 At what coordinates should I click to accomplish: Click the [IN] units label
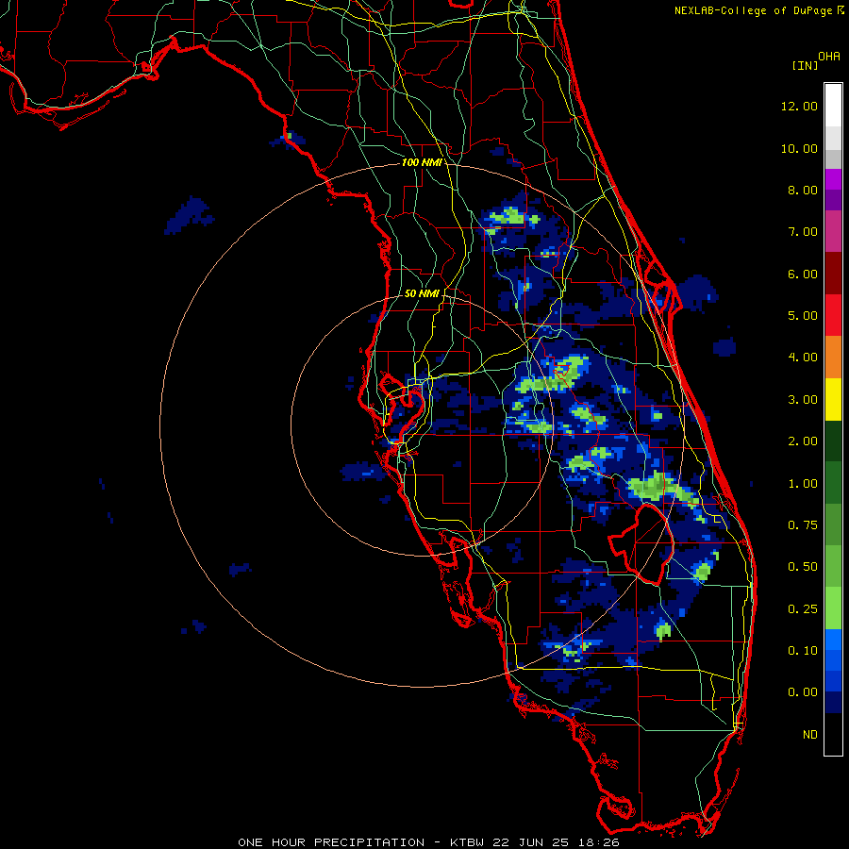click(x=805, y=65)
